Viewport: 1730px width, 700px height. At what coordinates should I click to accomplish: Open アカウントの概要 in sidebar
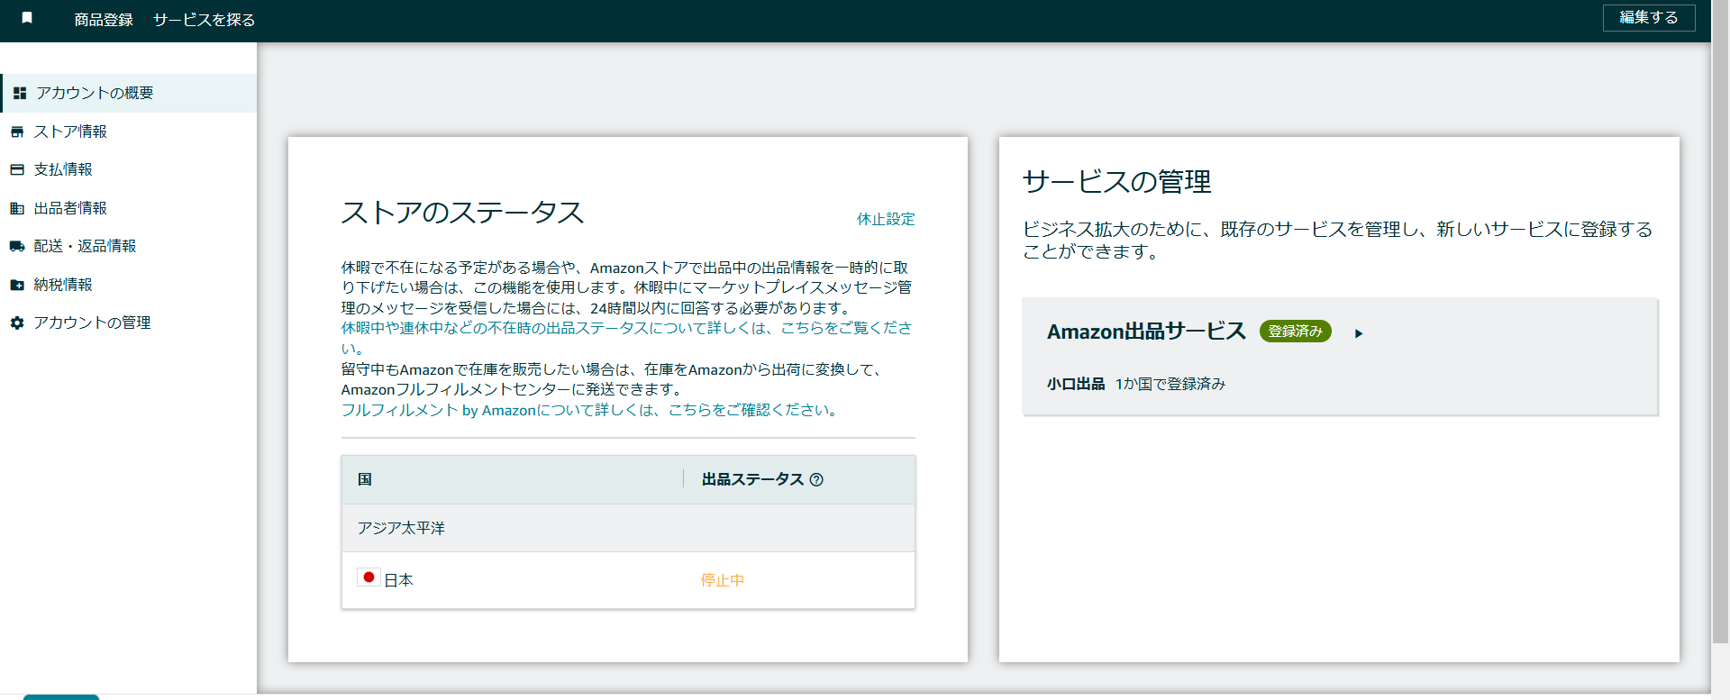click(x=129, y=93)
